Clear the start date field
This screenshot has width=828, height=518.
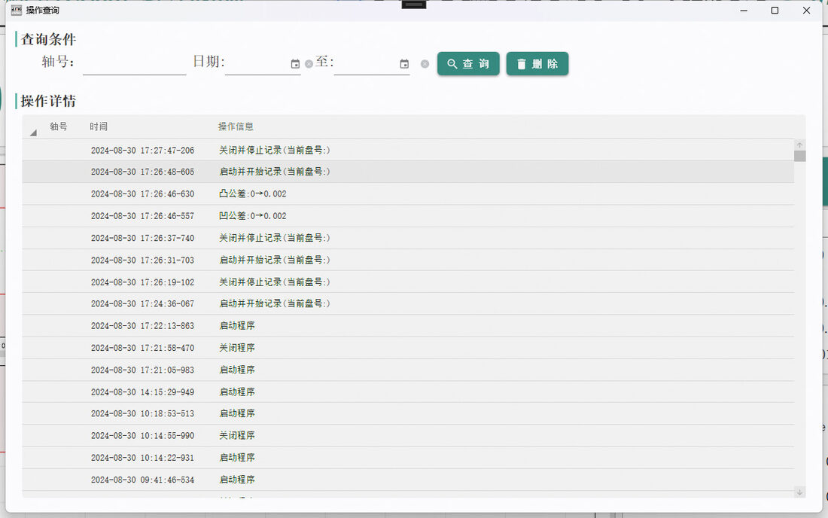309,64
